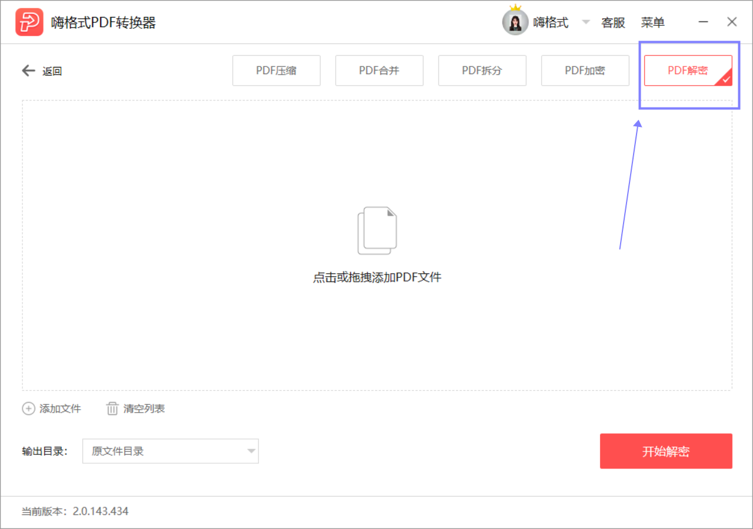Click the 开始解密 button
This screenshot has height=529, width=753.
tap(666, 451)
